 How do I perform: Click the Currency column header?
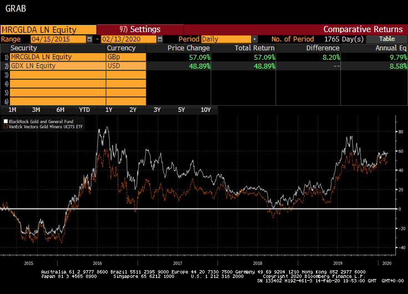pos(121,48)
